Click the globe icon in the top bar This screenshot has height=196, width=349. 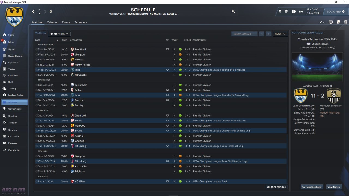pyautogui.click(x=287, y=11)
